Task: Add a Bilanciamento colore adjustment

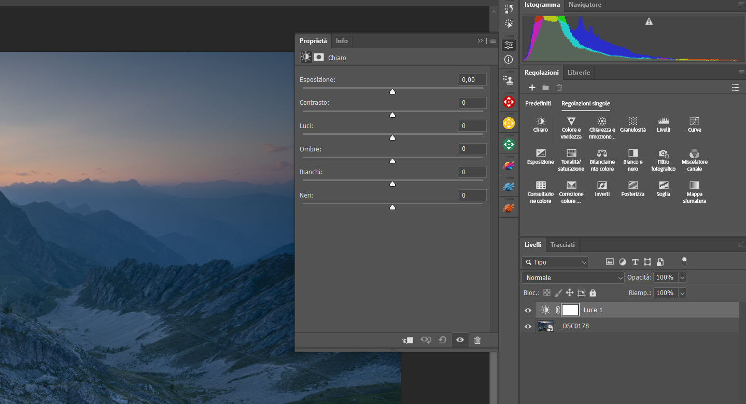Action: (602, 160)
